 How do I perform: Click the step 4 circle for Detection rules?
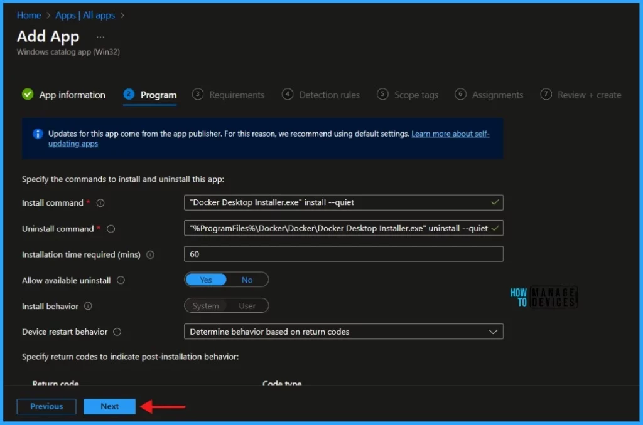click(288, 94)
